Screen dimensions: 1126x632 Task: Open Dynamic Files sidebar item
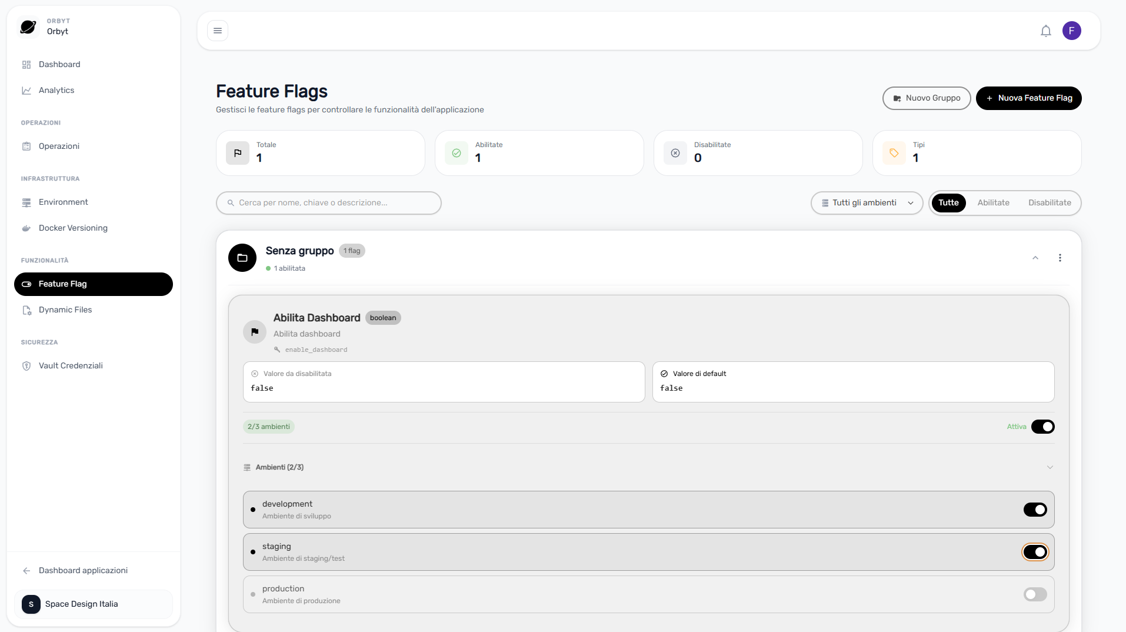(94, 310)
